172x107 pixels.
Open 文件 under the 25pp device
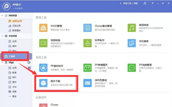pyautogui.click(x=12, y=87)
